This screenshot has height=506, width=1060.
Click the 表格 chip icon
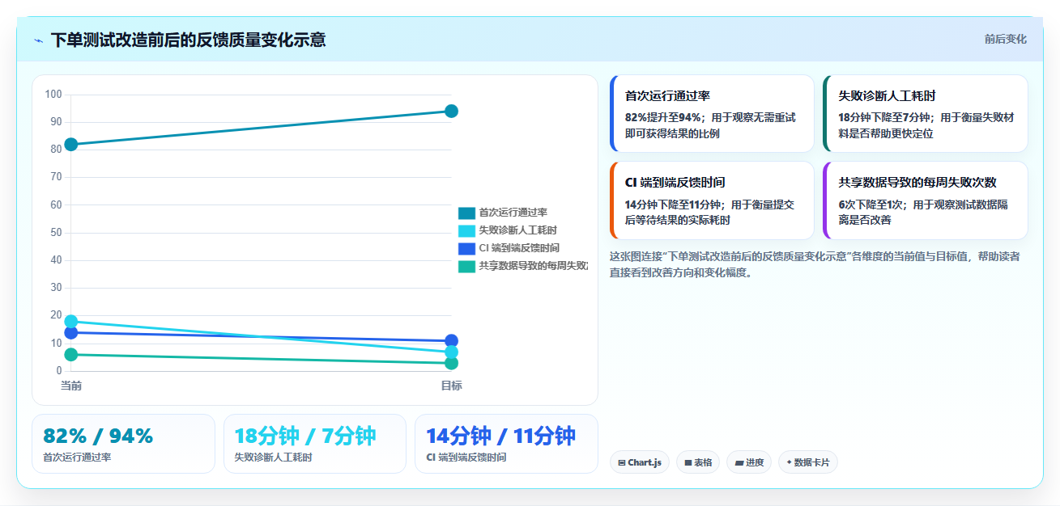688,463
